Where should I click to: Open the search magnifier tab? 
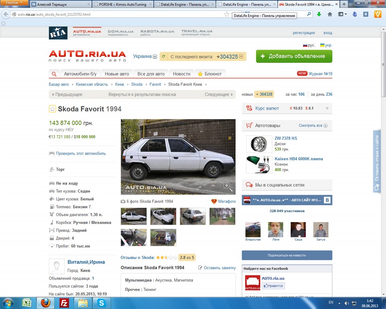click(54, 74)
